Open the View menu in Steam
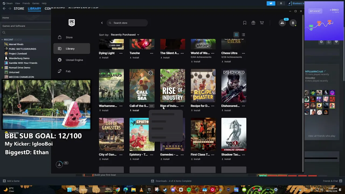 pos(18,3)
